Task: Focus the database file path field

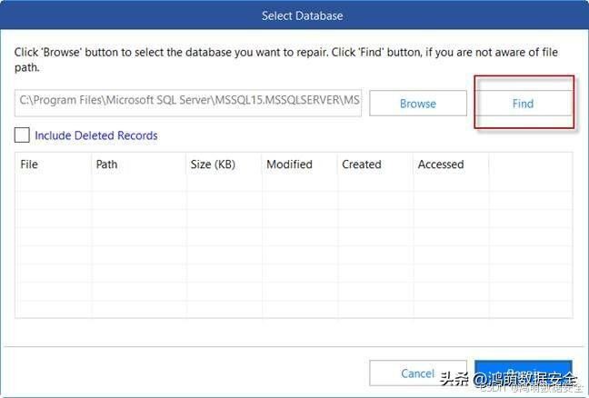Action: click(x=188, y=103)
